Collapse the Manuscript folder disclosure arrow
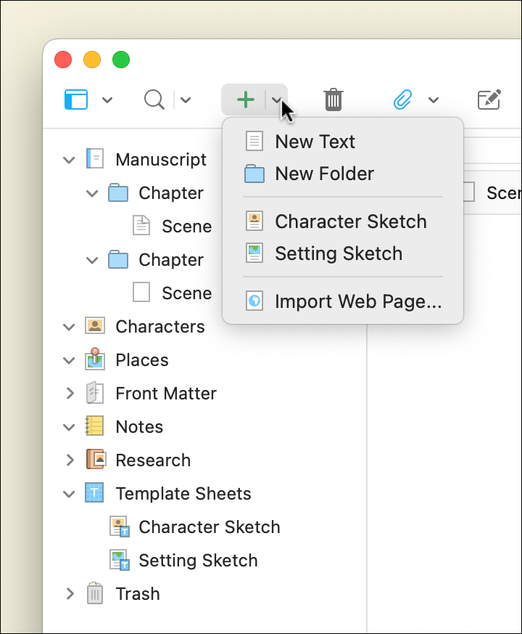This screenshot has width=522, height=634. click(70, 160)
